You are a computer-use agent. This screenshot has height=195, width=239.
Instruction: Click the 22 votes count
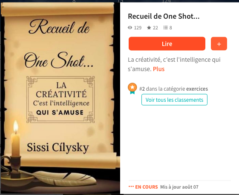[155, 28]
